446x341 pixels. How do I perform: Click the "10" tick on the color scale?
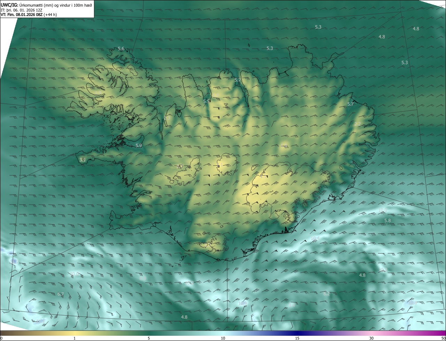[x=223, y=338]
